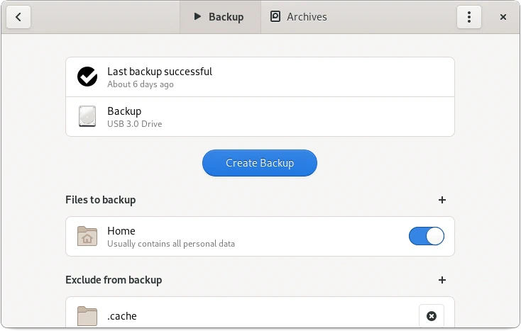The image size is (521, 331).
Task: Click the .cache folder icon
Action: [87, 316]
